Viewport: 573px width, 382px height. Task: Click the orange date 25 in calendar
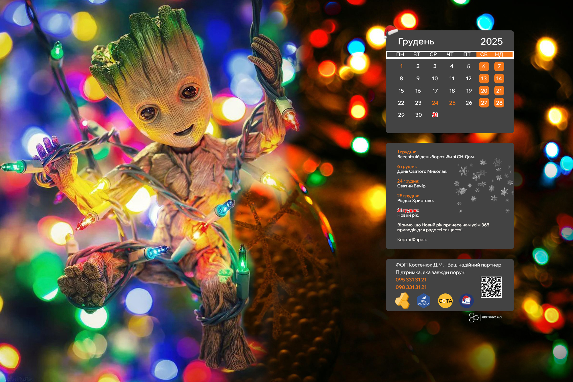[452, 103]
